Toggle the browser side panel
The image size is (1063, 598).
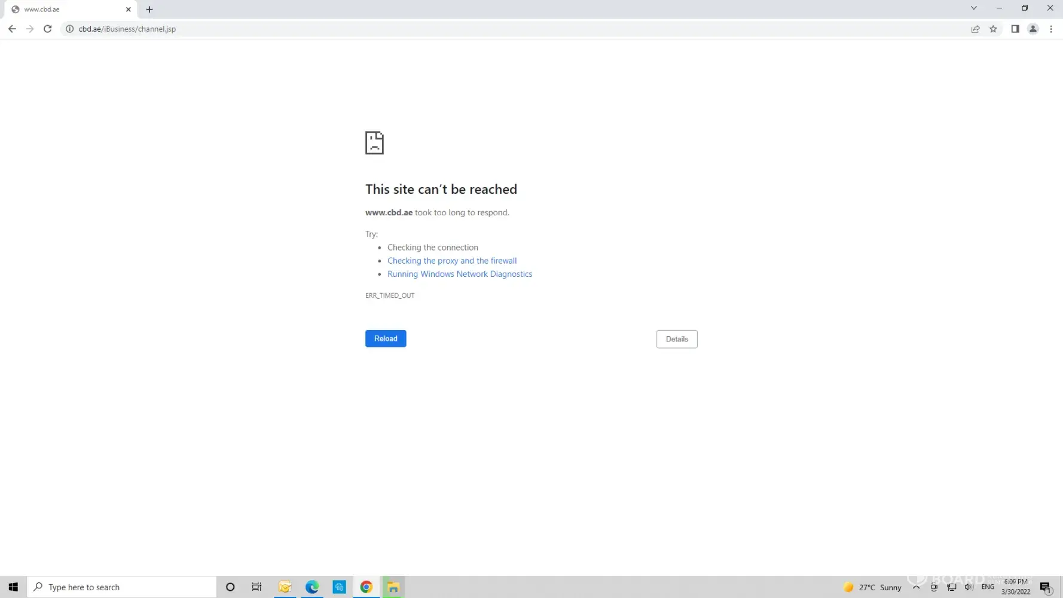tap(1015, 29)
